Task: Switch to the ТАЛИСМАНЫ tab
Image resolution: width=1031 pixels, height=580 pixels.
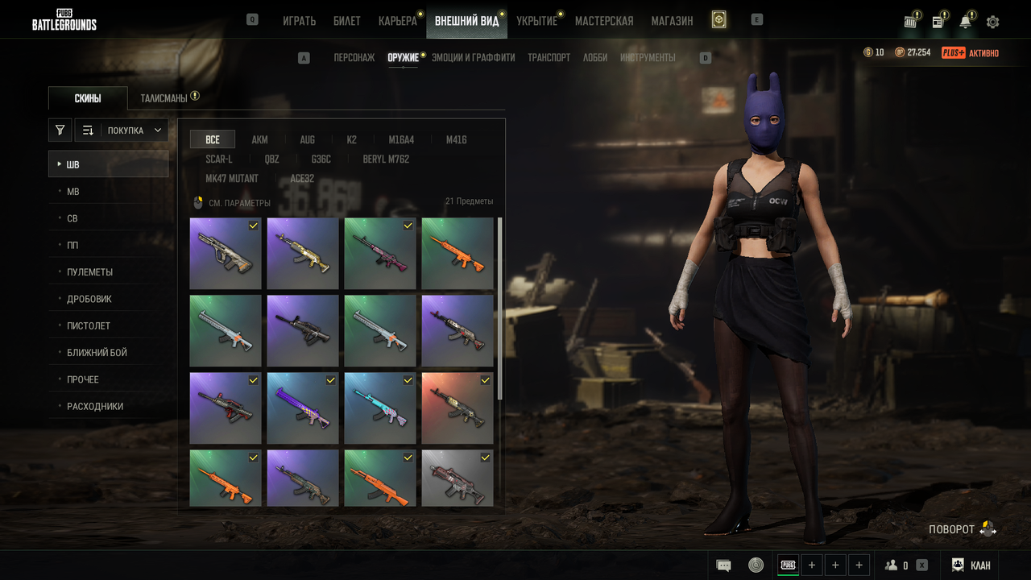Action: [164, 98]
